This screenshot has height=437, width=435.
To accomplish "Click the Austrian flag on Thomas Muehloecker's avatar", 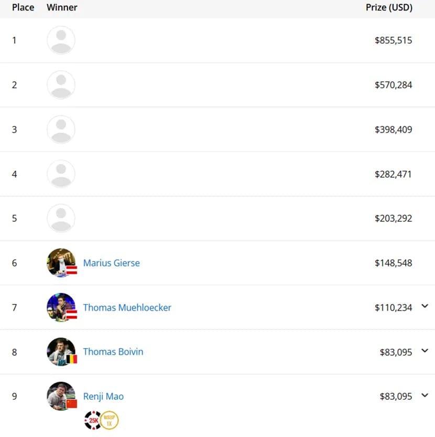I will coord(72,315).
